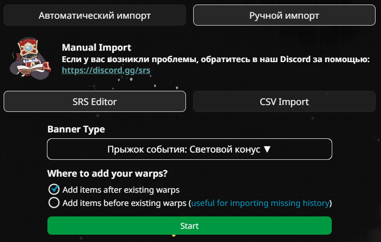Screen dimensions: 381x242
Task: Click the ▼ arrow in Banner Type selector
Action: click(x=268, y=149)
